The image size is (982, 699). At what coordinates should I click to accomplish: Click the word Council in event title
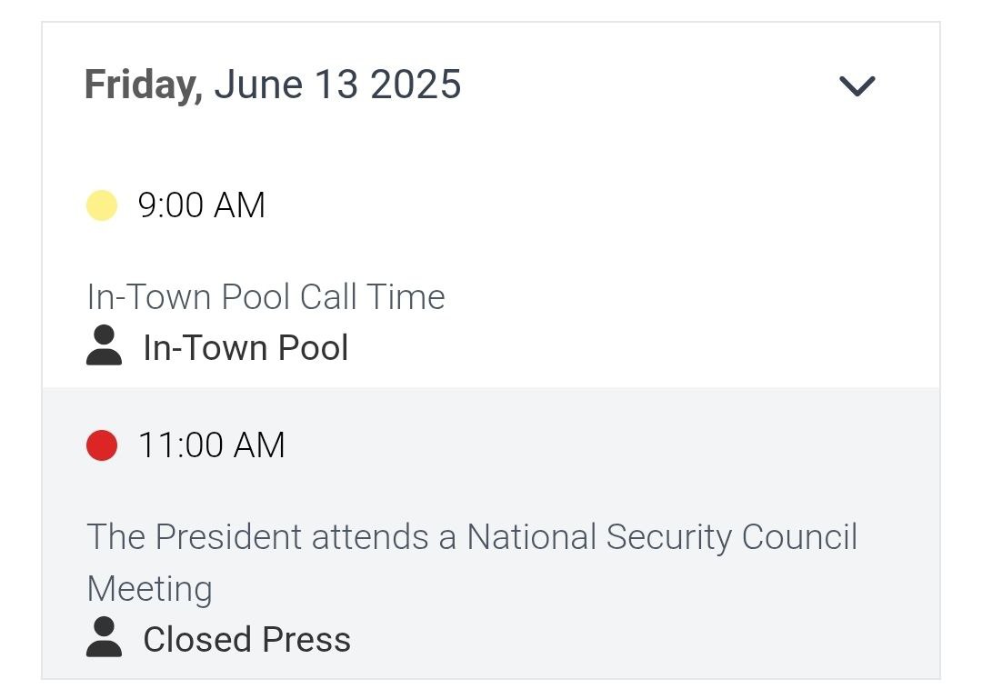[x=799, y=536]
